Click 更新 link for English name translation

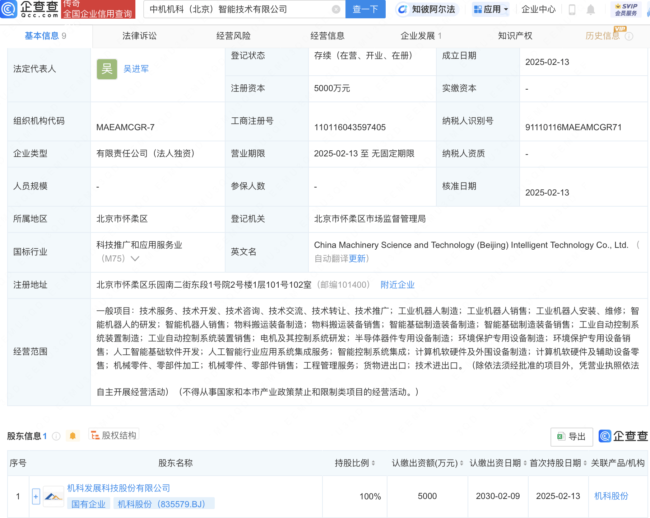(357, 259)
